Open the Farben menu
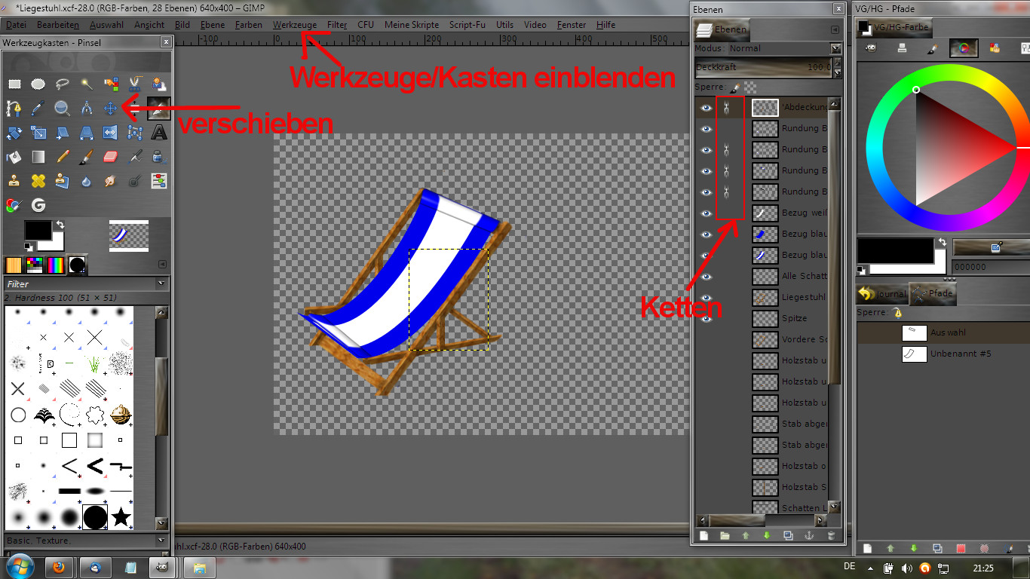 click(249, 25)
